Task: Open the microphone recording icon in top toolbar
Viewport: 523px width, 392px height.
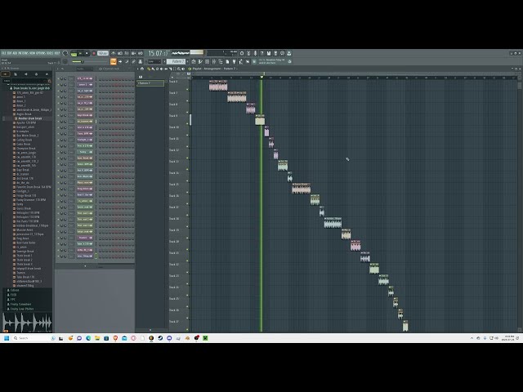Action: click(255, 53)
